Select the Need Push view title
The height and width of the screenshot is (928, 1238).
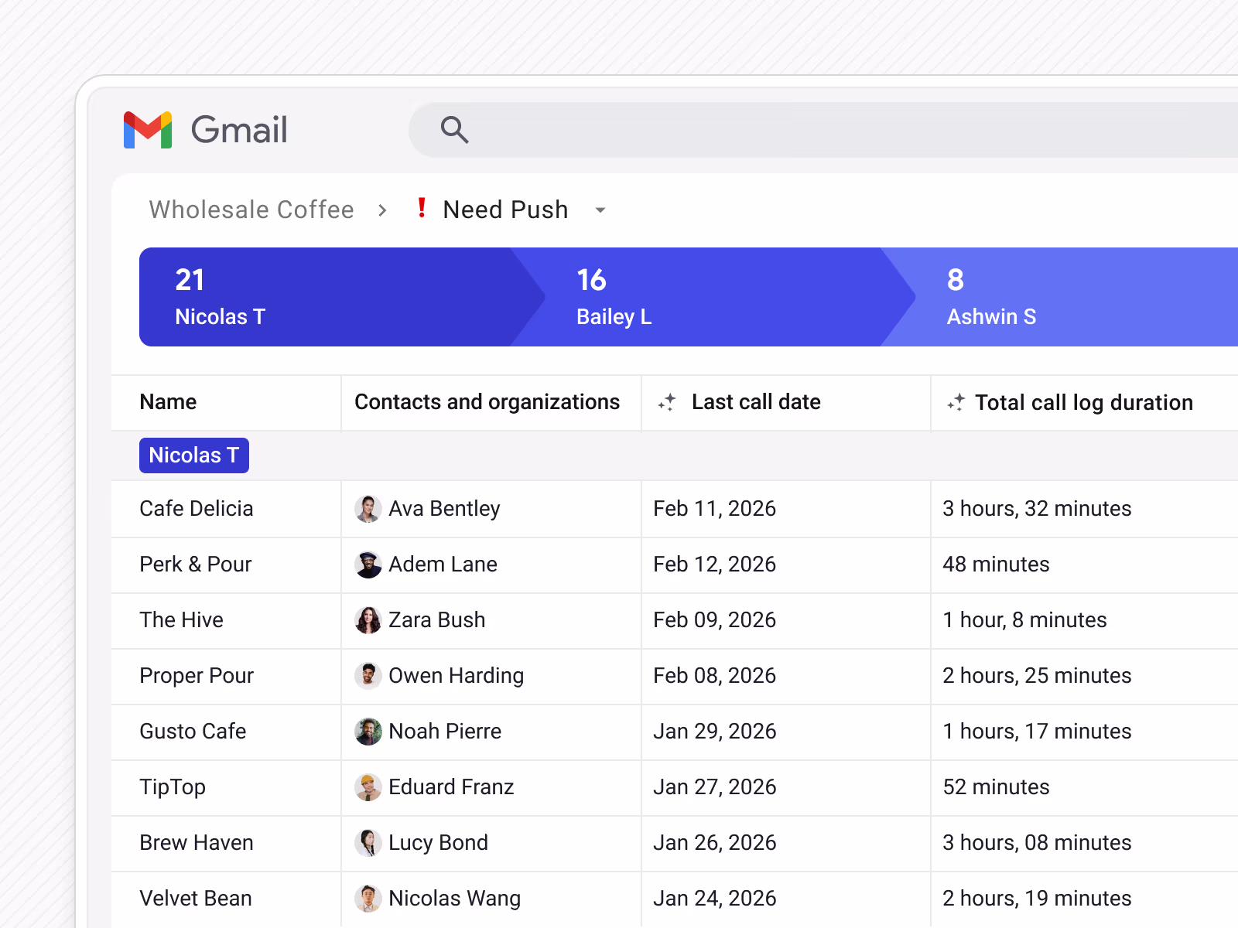505,210
